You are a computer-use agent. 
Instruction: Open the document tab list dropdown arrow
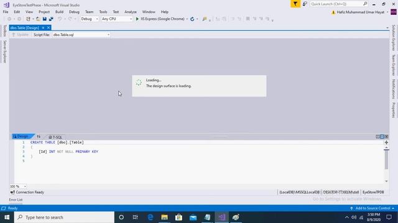pyautogui.click(x=387, y=28)
